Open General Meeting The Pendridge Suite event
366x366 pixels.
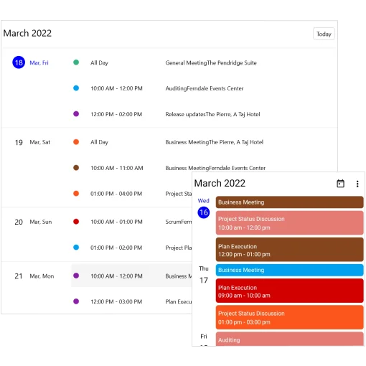click(x=211, y=63)
